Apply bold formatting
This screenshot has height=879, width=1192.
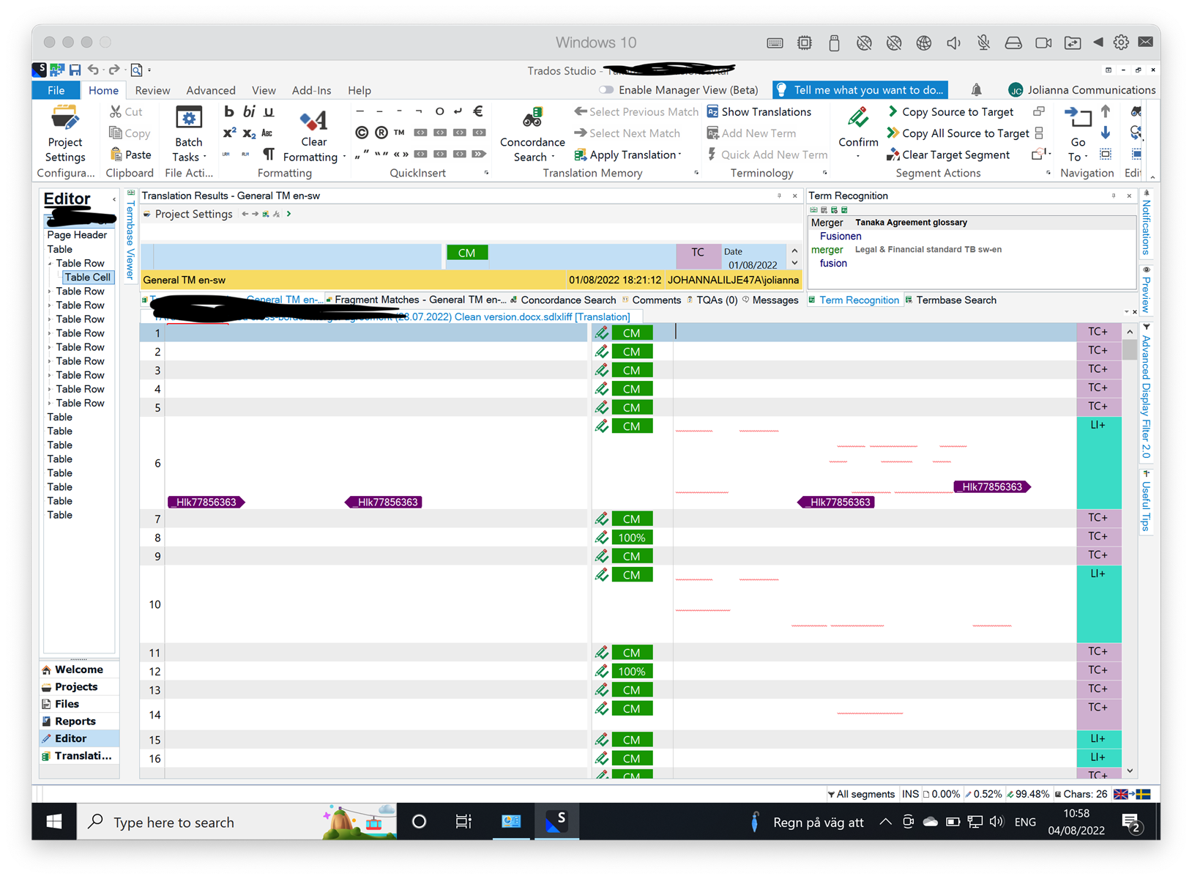point(229,111)
